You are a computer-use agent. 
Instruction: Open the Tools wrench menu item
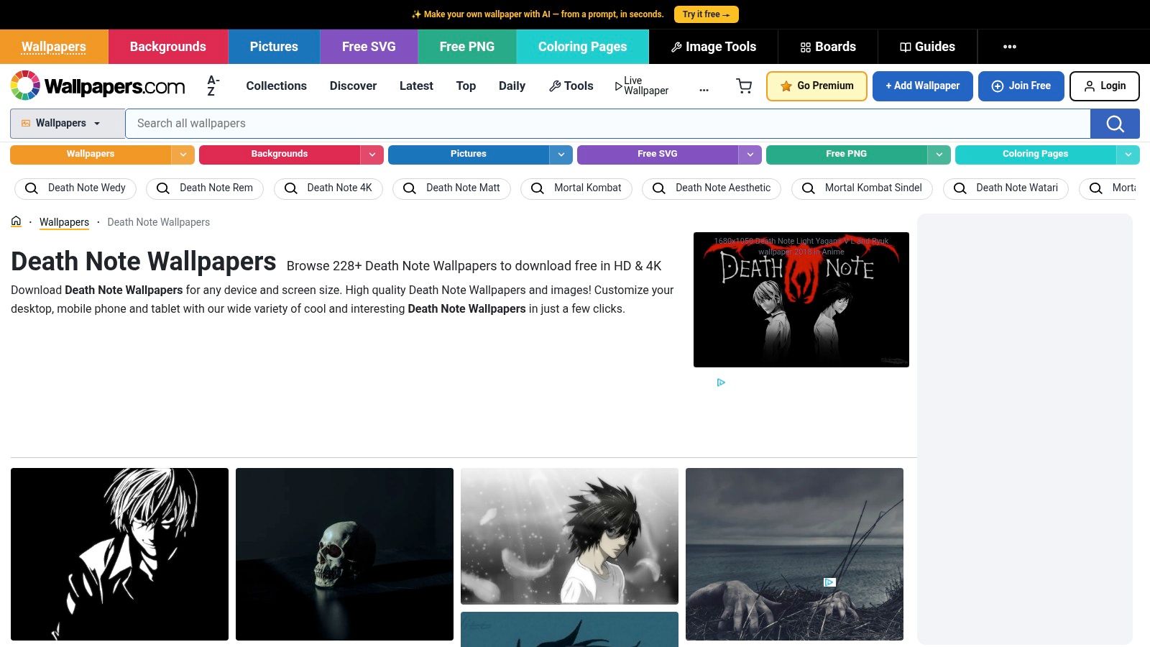(x=571, y=86)
